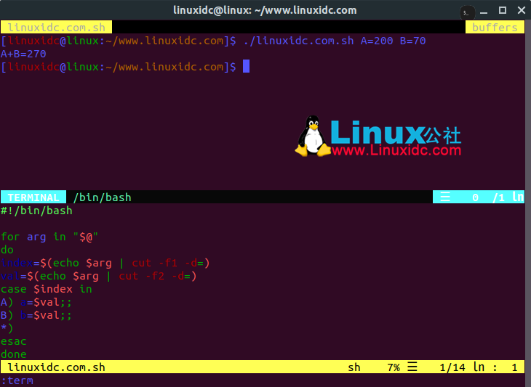Click the 'case $index in' line

[47, 289]
